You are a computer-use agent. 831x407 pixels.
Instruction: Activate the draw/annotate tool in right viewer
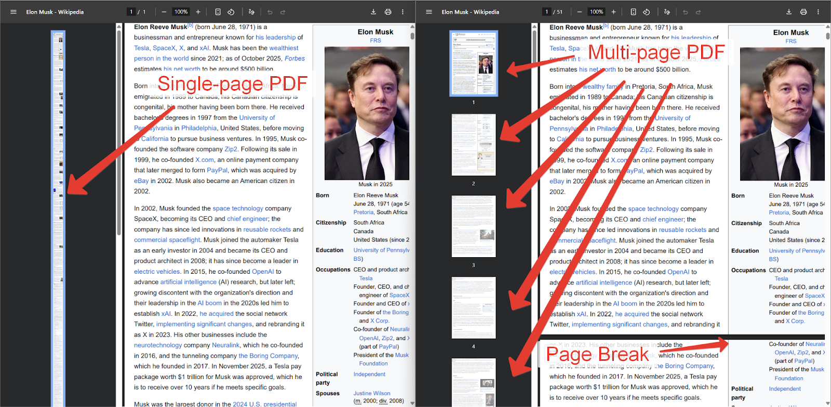click(x=667, y=12)
